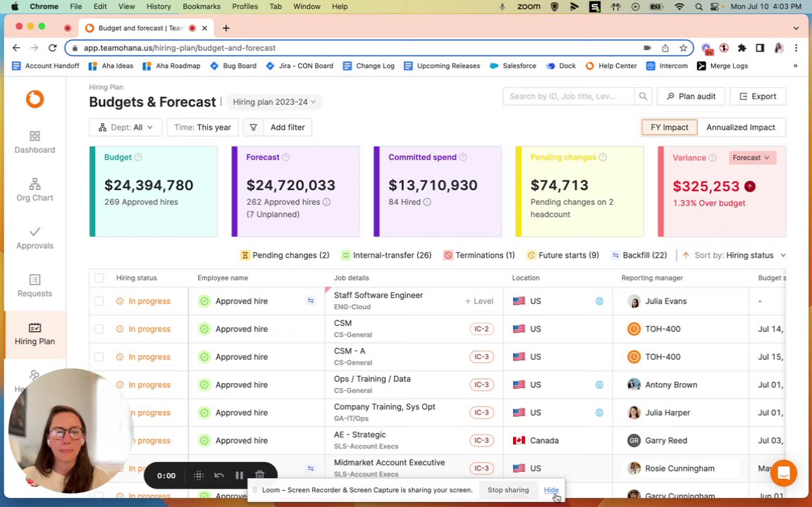Click the Budget info question-mark icon
This screenshot has width=812, height=507.
138,157
